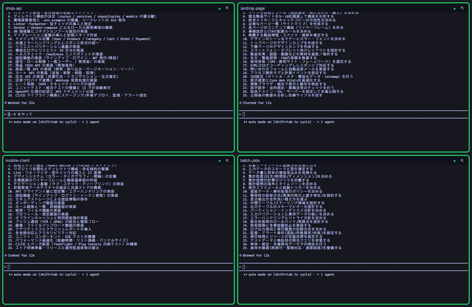Click '← 1 agent' in mobile-client footer
This screenshot has width=472, height=307.
pyautogui.click(x=91, y=274)
